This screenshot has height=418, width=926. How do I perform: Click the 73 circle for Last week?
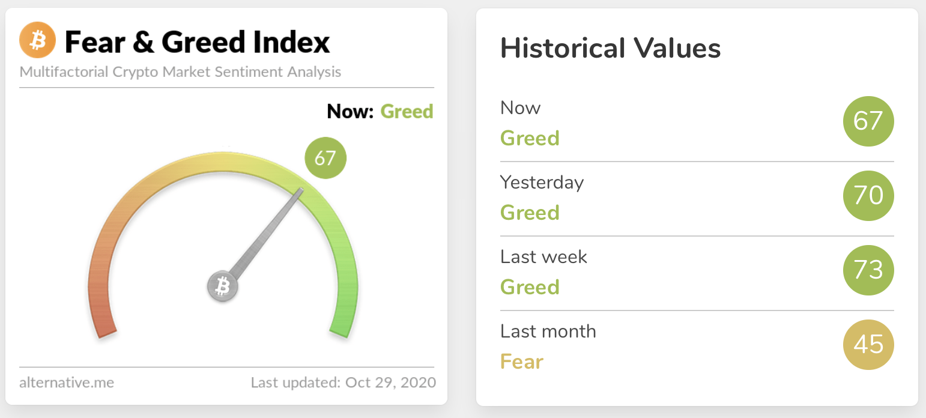868,270
